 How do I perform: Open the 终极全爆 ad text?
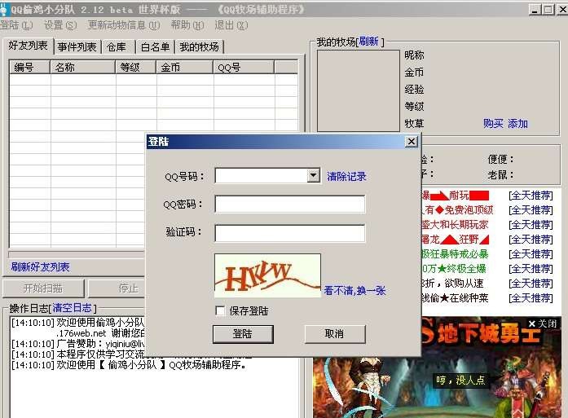[x=454, y=269]
